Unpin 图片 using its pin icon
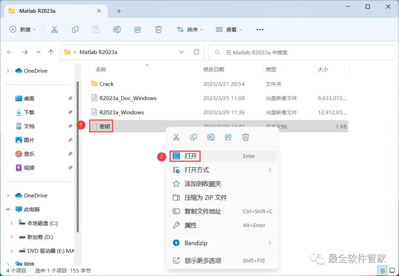The height and width of the screenshot is (276, 399). coord(70,140)
